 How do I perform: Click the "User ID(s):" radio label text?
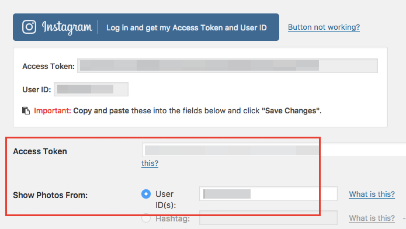pyautogui.click(x=166, y=199)
